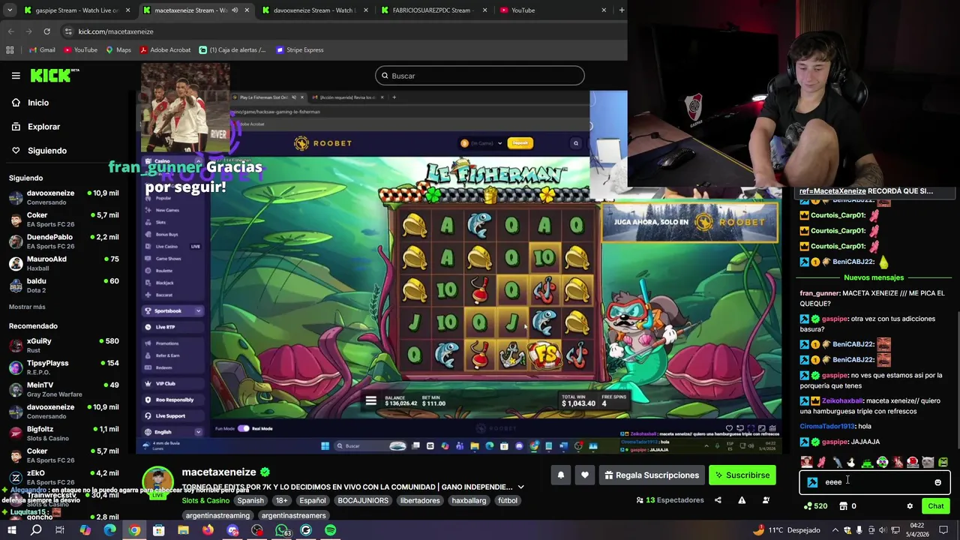Open the emoji picker in chat input
This screenshot has height=540, width=960.
click(x=937, y=482)
